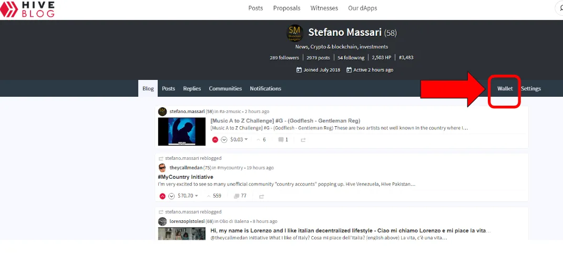This screenshot has width=563, height=254.
Task: View the 289 followers list
Action: pyautogui.click(x=284, y=57)
